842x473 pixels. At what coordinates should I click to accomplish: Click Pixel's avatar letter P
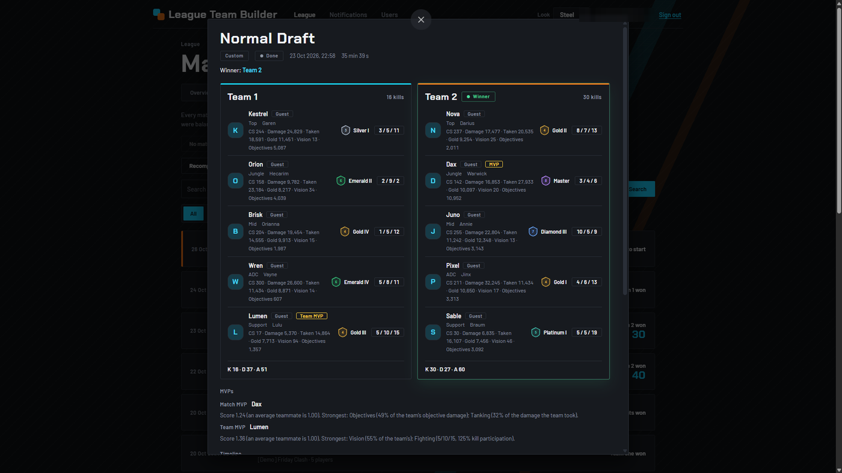click(433, 282)
